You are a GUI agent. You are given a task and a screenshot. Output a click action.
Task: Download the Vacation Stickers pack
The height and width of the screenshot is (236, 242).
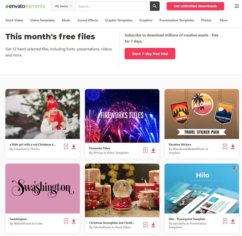point(233,147)
